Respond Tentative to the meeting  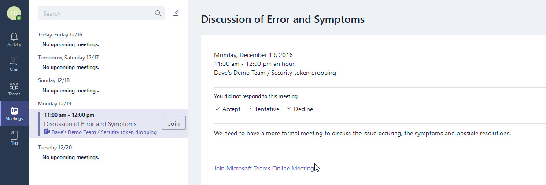point(264,109)
